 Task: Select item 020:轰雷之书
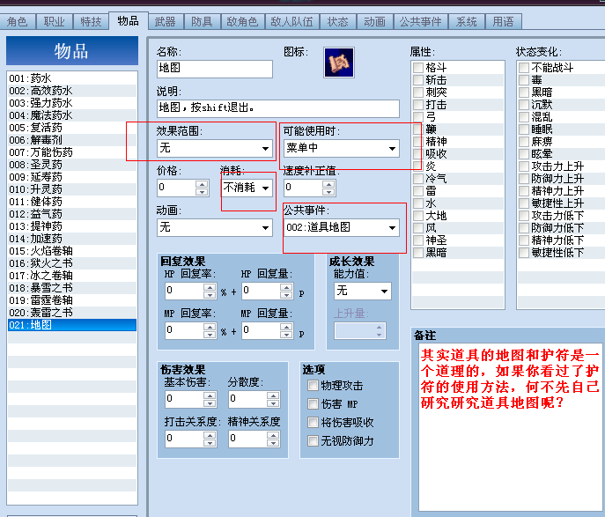(72, 313)
